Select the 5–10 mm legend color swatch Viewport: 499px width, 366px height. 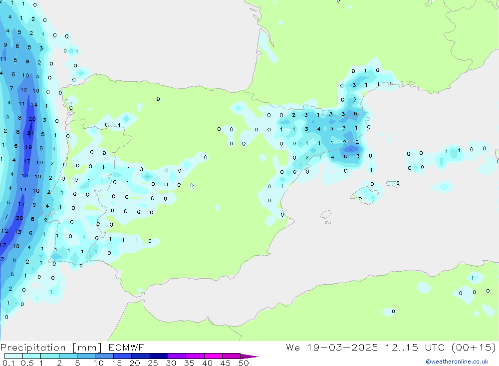(x=86, y=356)
